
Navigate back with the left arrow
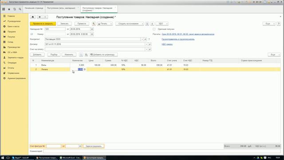[40, 17]
